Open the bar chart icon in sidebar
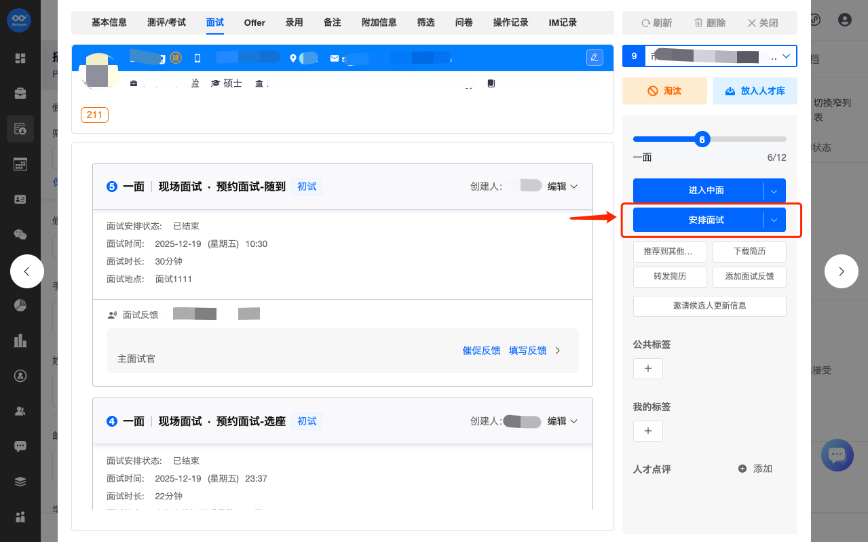The image size is (868, 542). click(x=20, y=340)
